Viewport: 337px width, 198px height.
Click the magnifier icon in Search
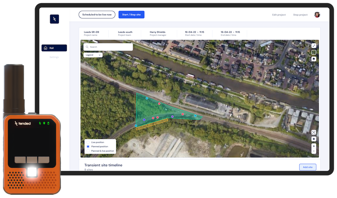coord(87,47)
